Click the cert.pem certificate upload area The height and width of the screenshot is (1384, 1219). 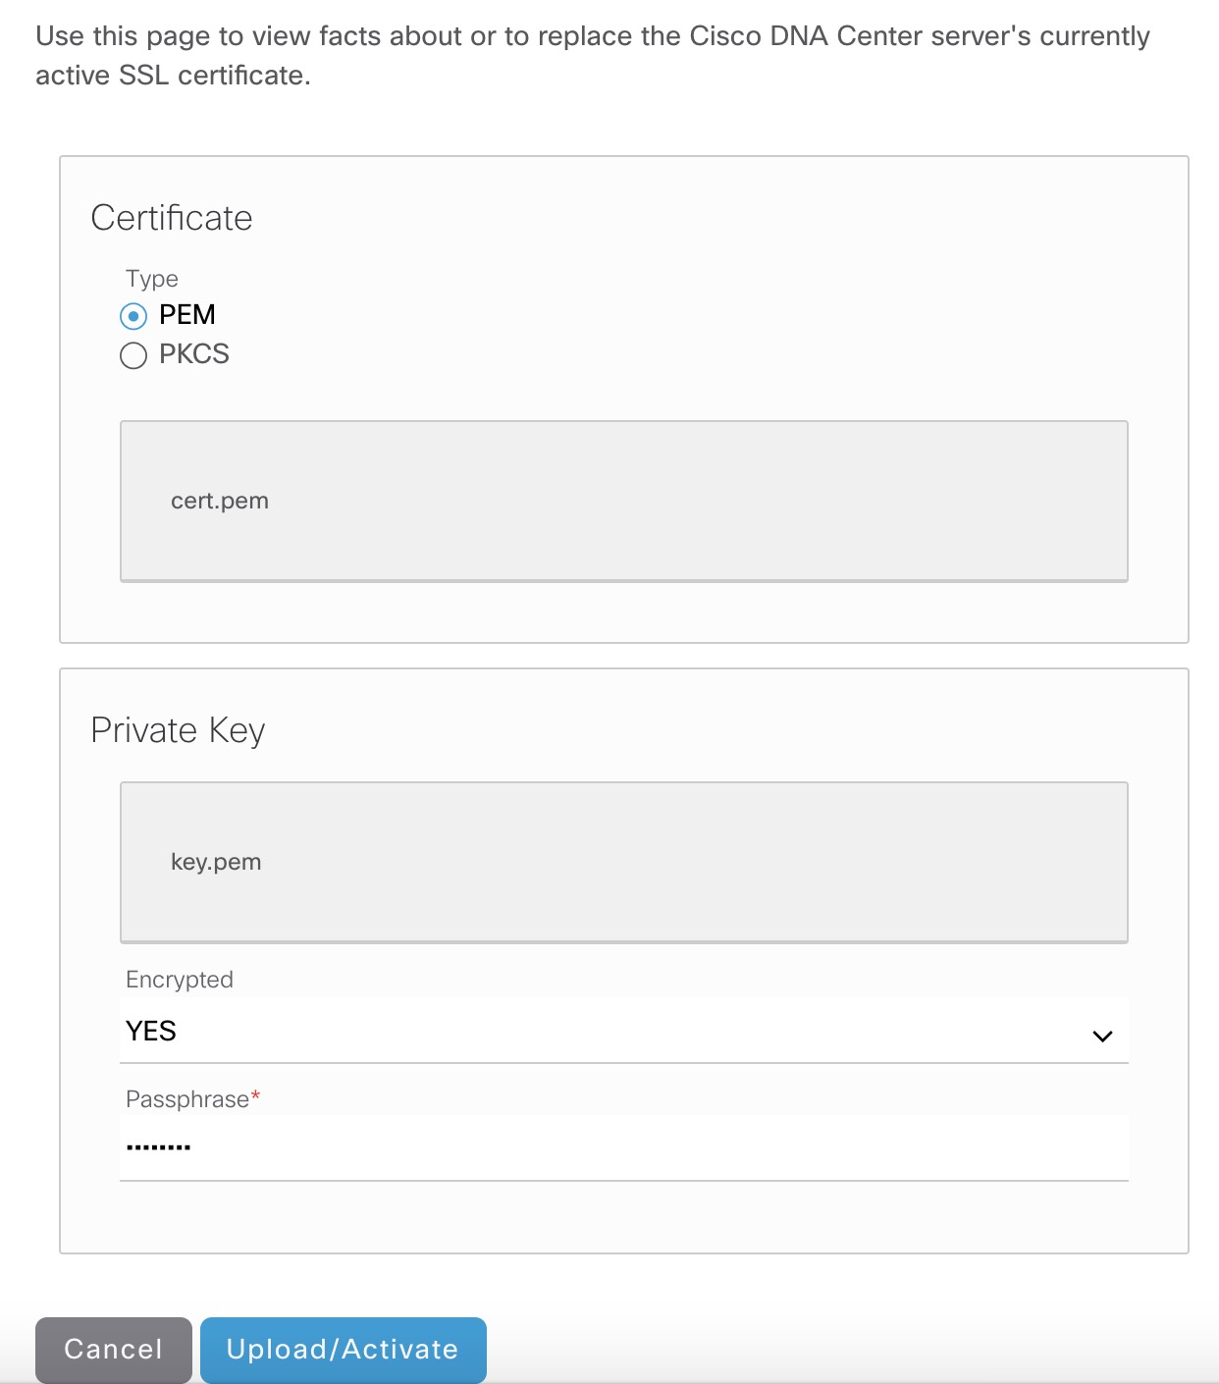coord(624,502)
